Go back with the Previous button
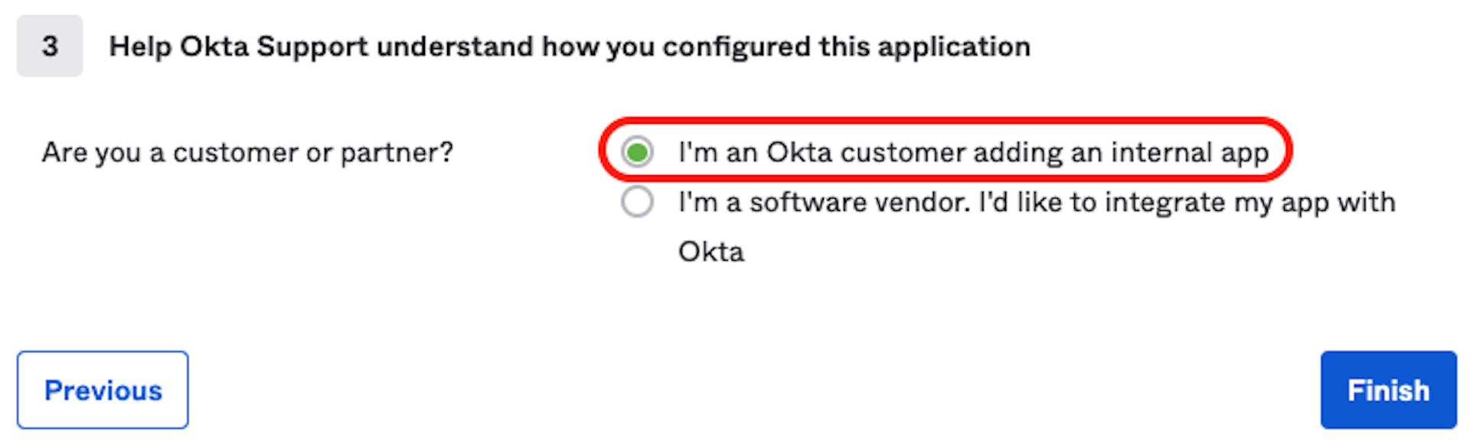The image size is (1470, 448). coord(103,390)
